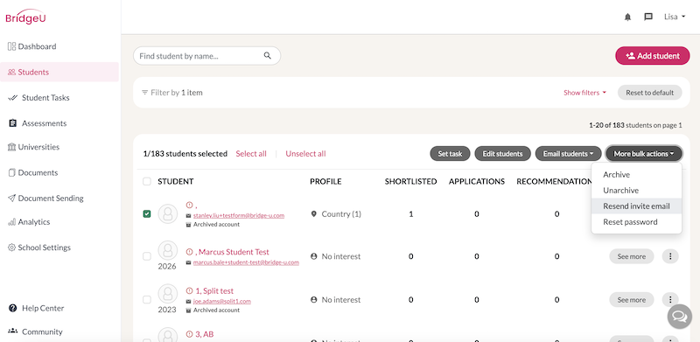Image resolution: width=700 pixels, height=342 pixels.
Task: Open the Lisa user dropdown
Action: tap(675, 17)
